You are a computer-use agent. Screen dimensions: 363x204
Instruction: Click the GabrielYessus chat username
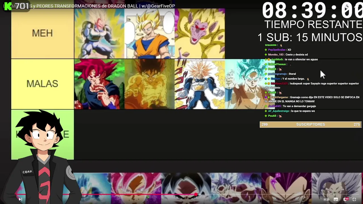[x=277, y=64]
